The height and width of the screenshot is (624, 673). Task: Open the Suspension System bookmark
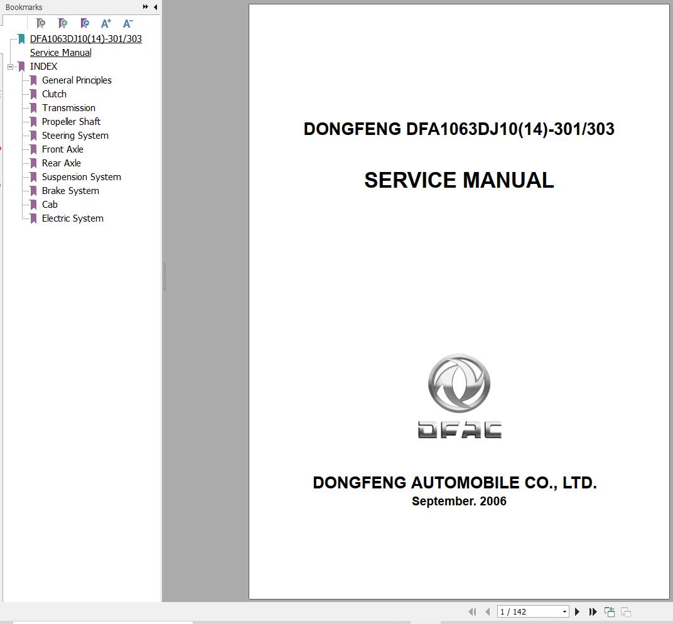pos(81,177)
